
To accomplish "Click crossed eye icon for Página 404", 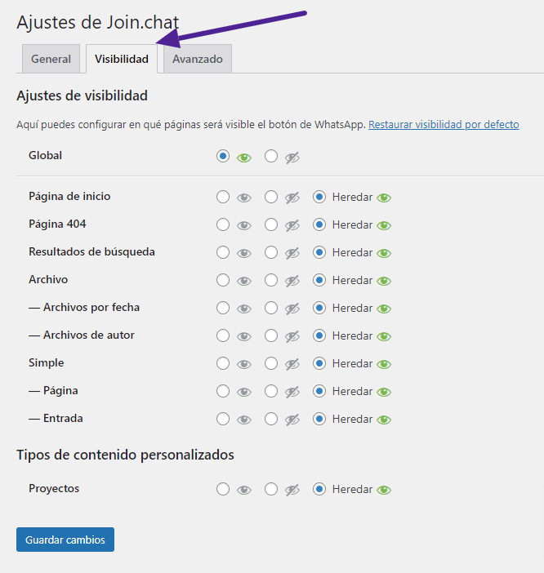I will click(292, 226).
